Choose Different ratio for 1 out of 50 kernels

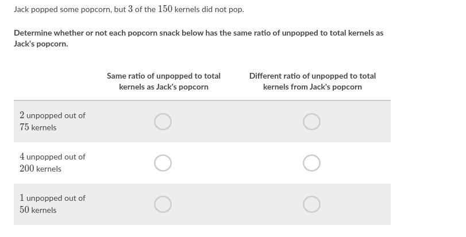[x=311, y=204]
